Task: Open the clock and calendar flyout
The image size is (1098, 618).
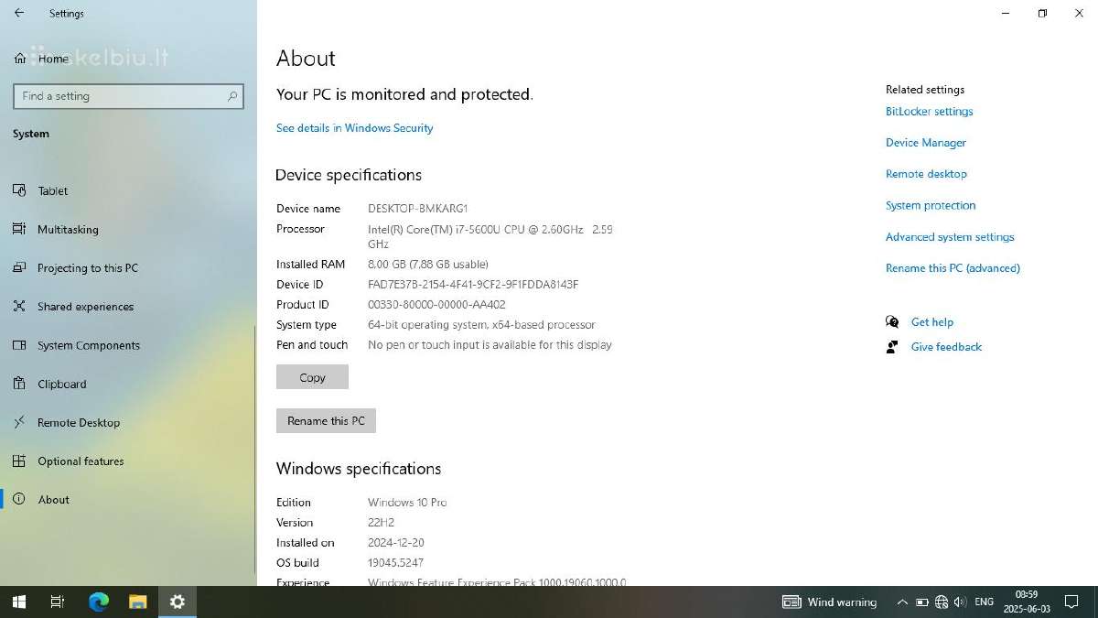Action: pos(1026,602)
